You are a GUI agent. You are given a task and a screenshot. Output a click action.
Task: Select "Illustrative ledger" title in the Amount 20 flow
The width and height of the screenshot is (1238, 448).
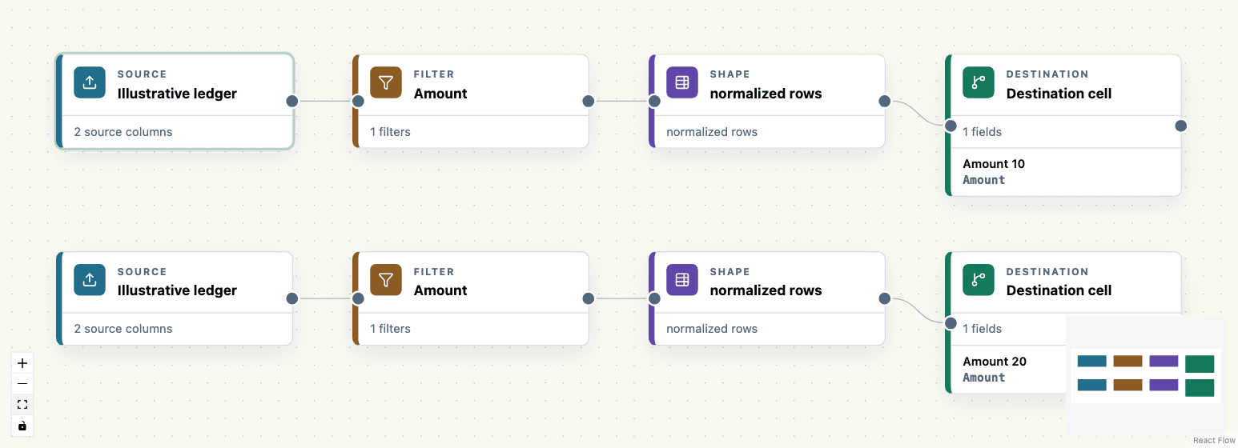177,290
